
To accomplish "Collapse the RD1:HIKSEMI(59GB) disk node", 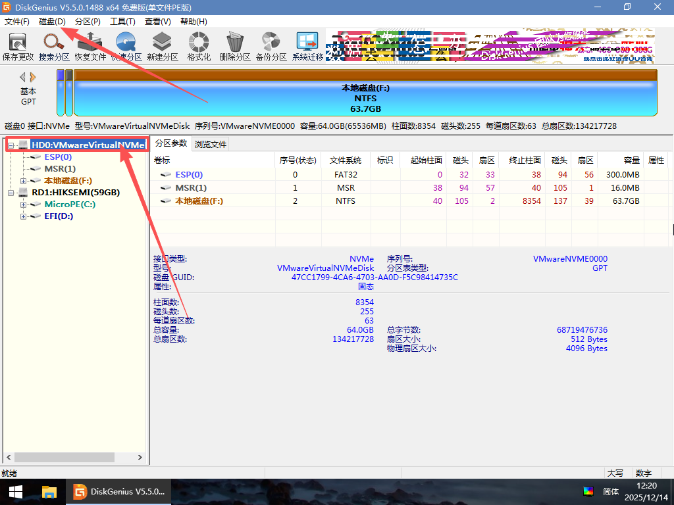I will point(11,193).
